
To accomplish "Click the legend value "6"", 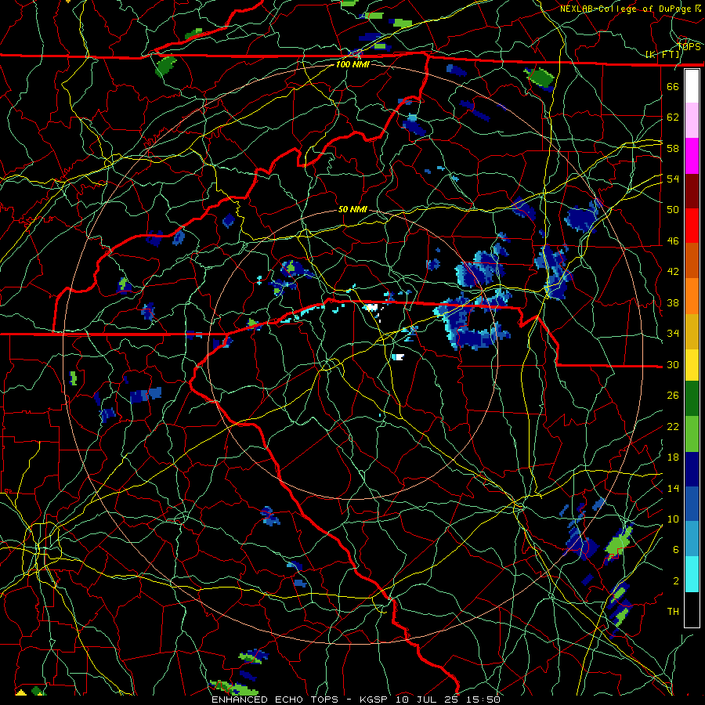I will [x=676, y=550].
